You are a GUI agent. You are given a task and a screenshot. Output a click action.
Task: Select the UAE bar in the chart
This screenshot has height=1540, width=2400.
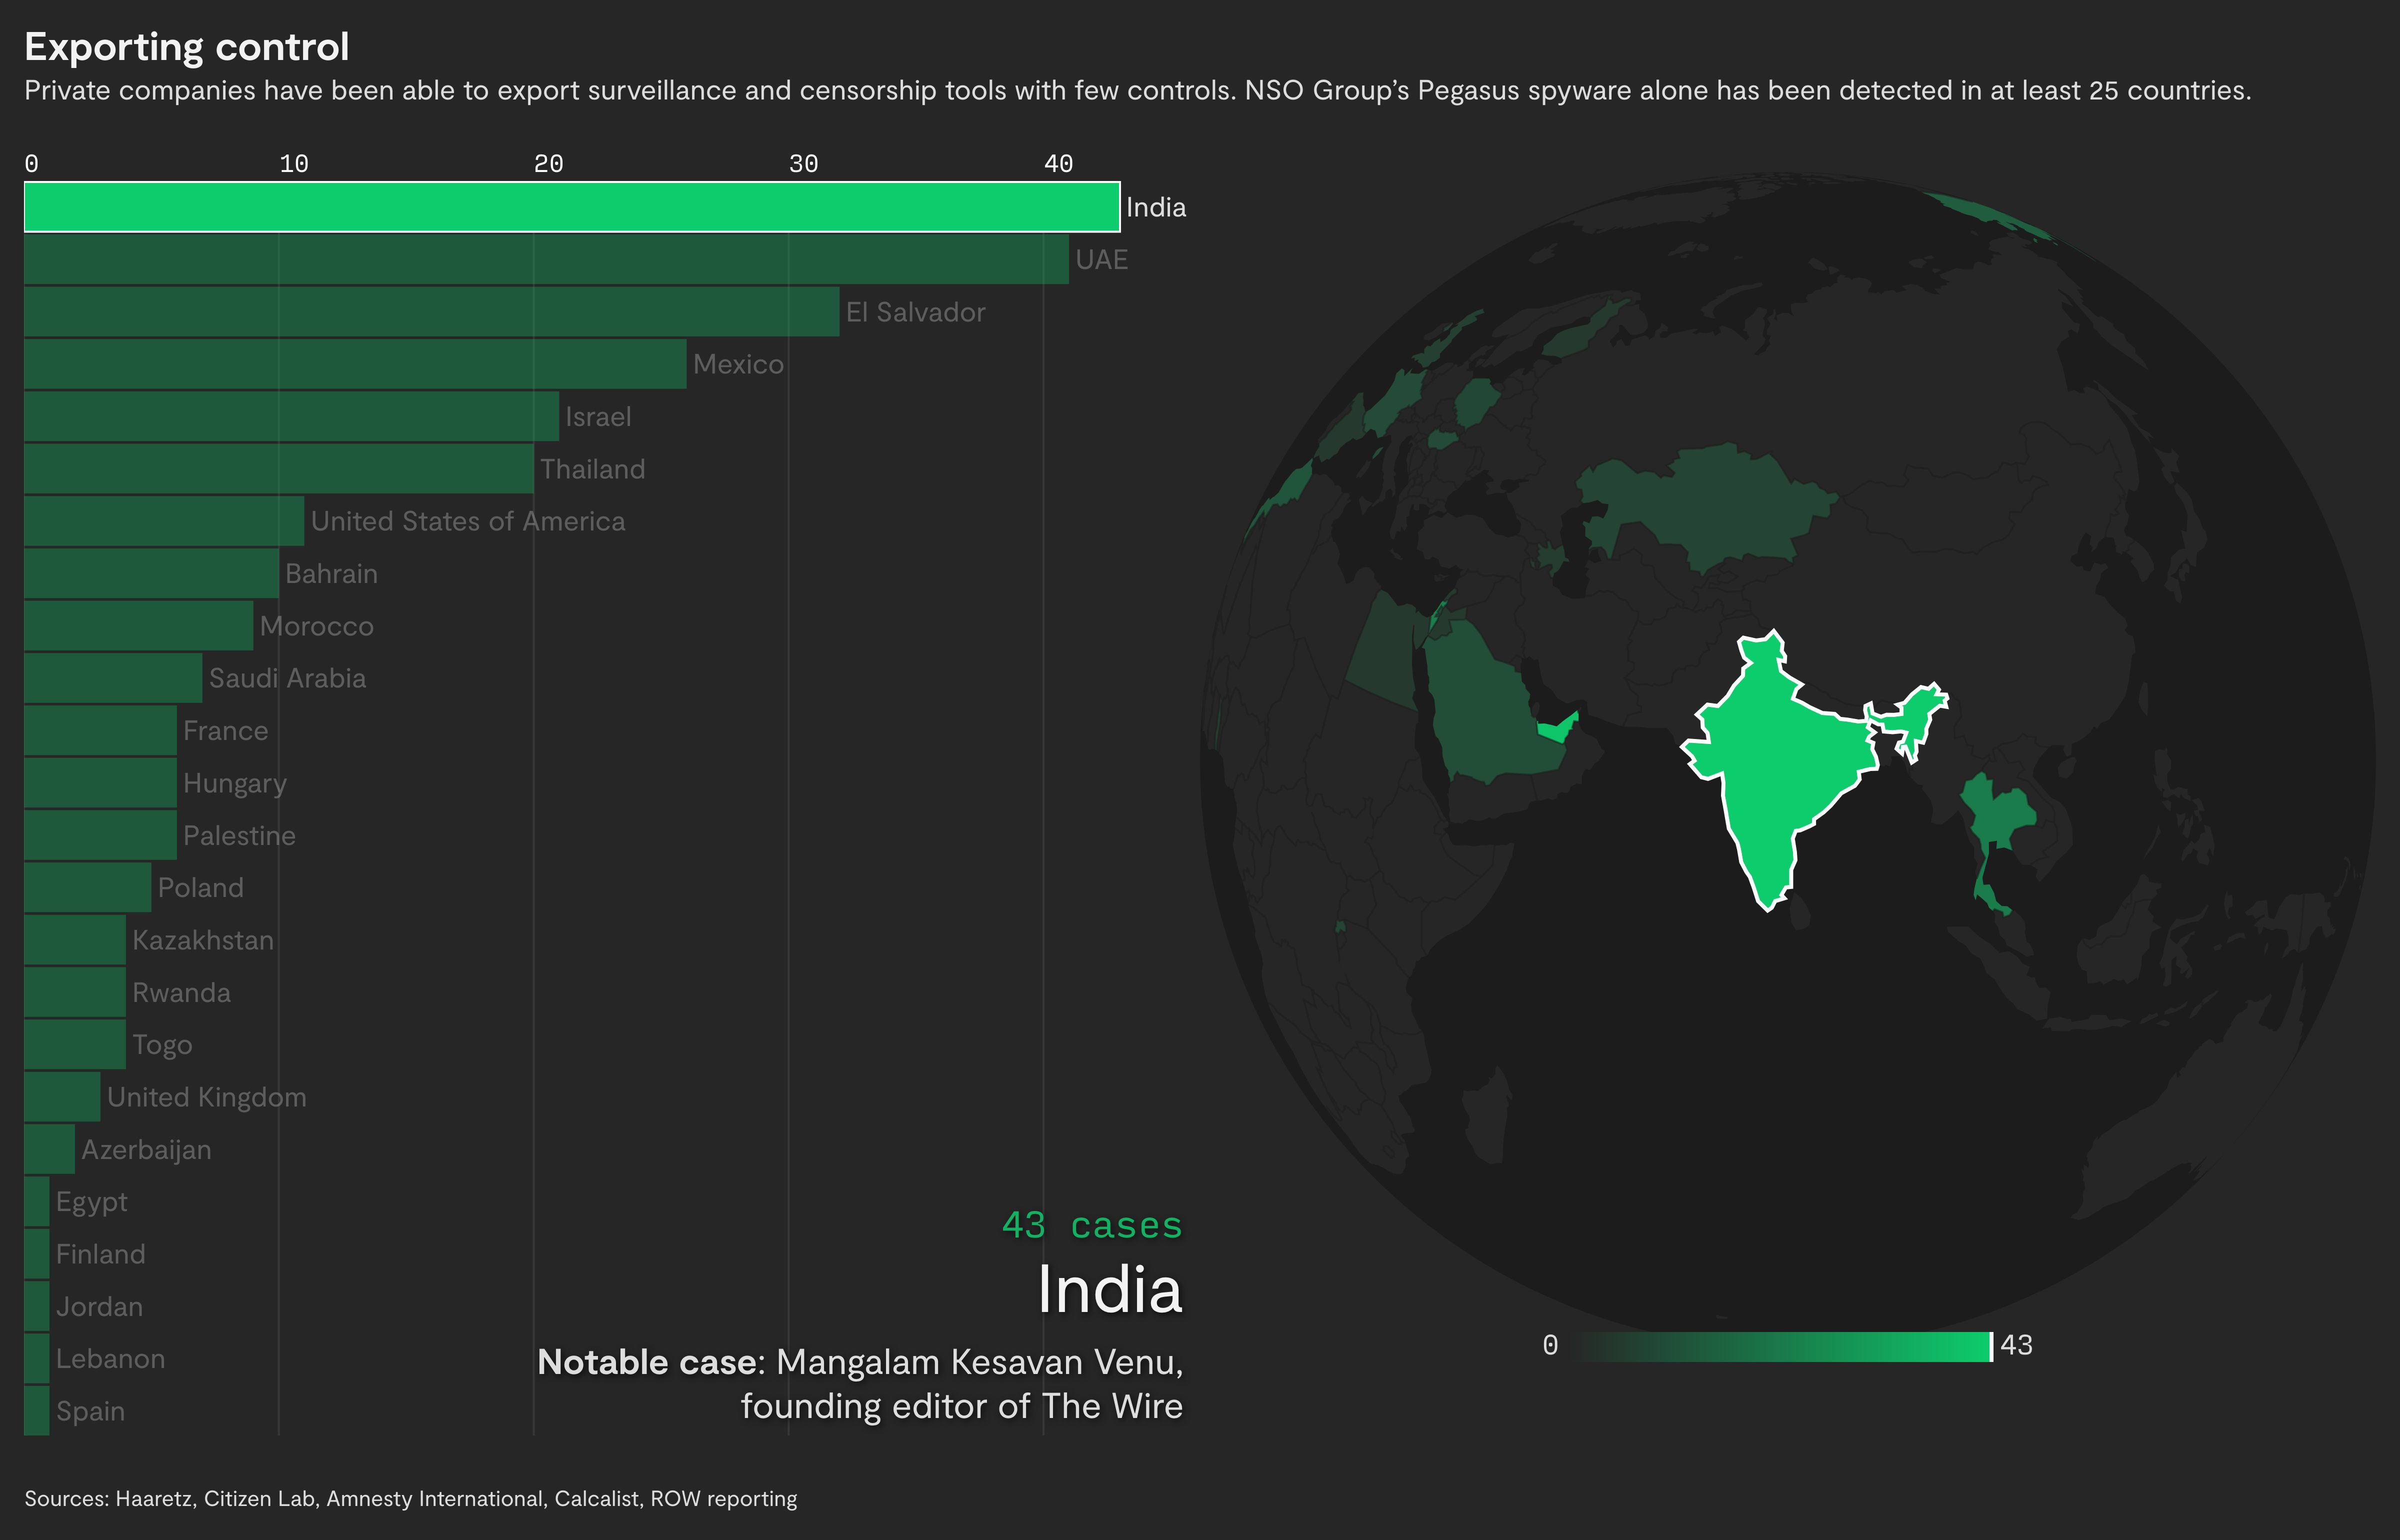tap(546, 260)
